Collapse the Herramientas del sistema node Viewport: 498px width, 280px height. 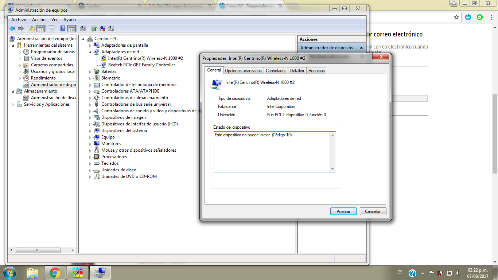(13, 45)
